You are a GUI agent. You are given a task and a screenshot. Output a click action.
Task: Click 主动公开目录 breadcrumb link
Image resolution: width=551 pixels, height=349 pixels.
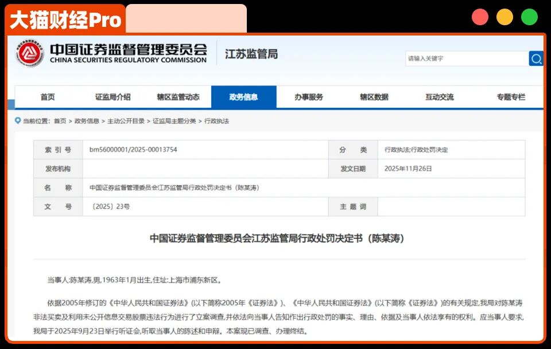126,121
